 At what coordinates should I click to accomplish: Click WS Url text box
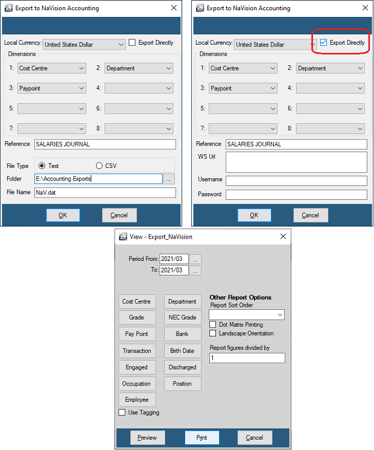point(296,162)
